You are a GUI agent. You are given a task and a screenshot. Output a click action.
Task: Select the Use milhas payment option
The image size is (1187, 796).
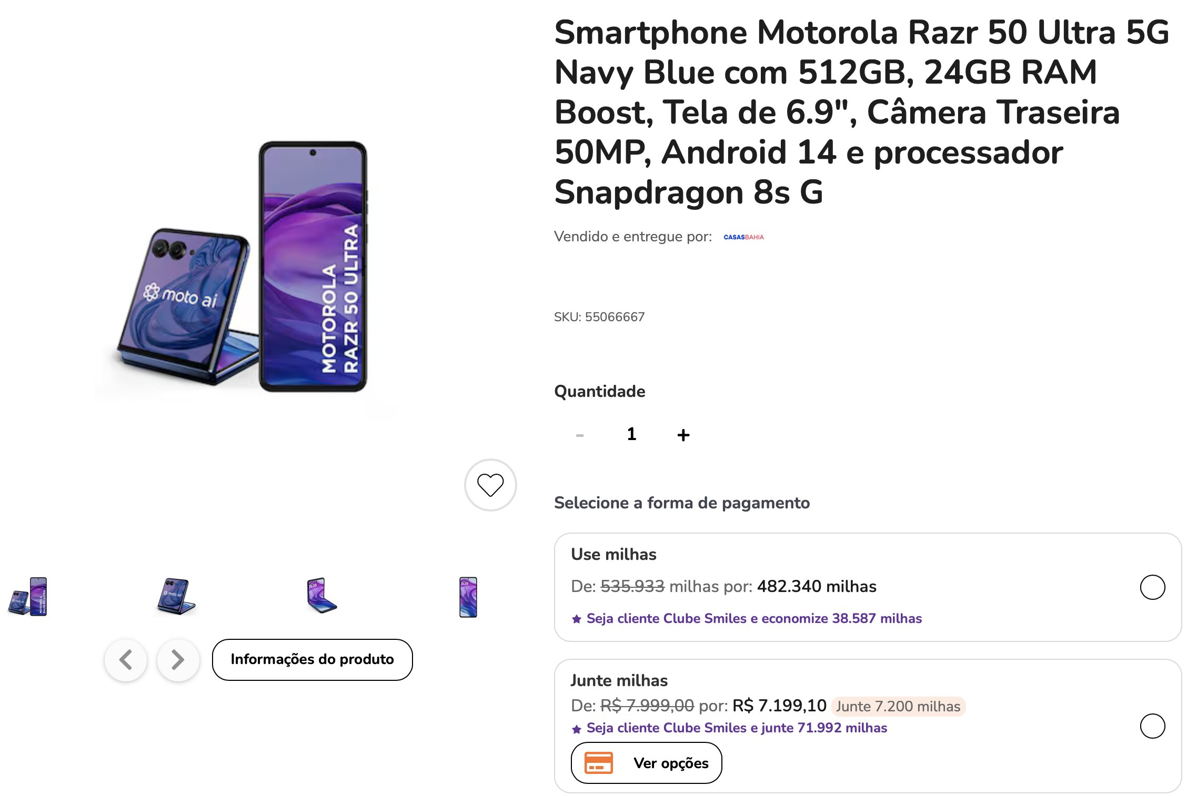[x=1152, y=587]
